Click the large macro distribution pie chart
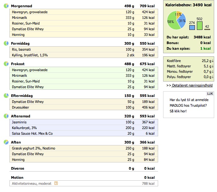The height and width of the screenshot is (192, 217). 176,20
